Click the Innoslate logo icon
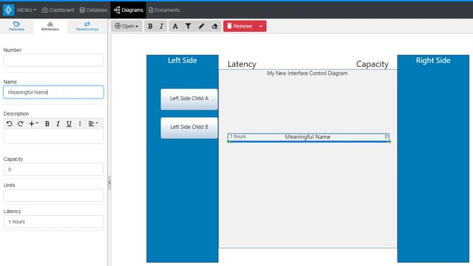The width and height of the screenshot is (473, 266). (8, 10)
